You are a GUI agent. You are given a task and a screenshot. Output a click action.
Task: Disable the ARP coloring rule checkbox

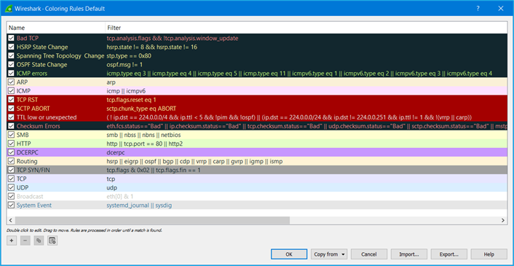tap(12, 82)
